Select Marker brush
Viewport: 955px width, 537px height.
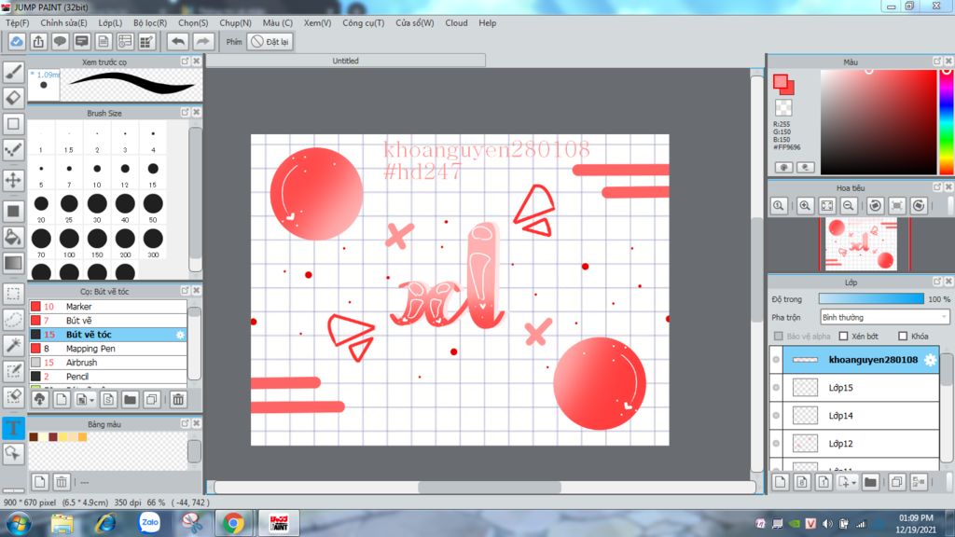tap(108, 306)
